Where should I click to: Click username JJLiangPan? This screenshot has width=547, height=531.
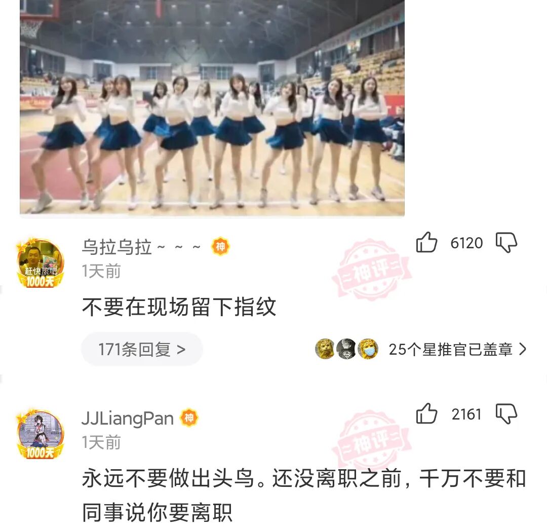click(128, 419)
